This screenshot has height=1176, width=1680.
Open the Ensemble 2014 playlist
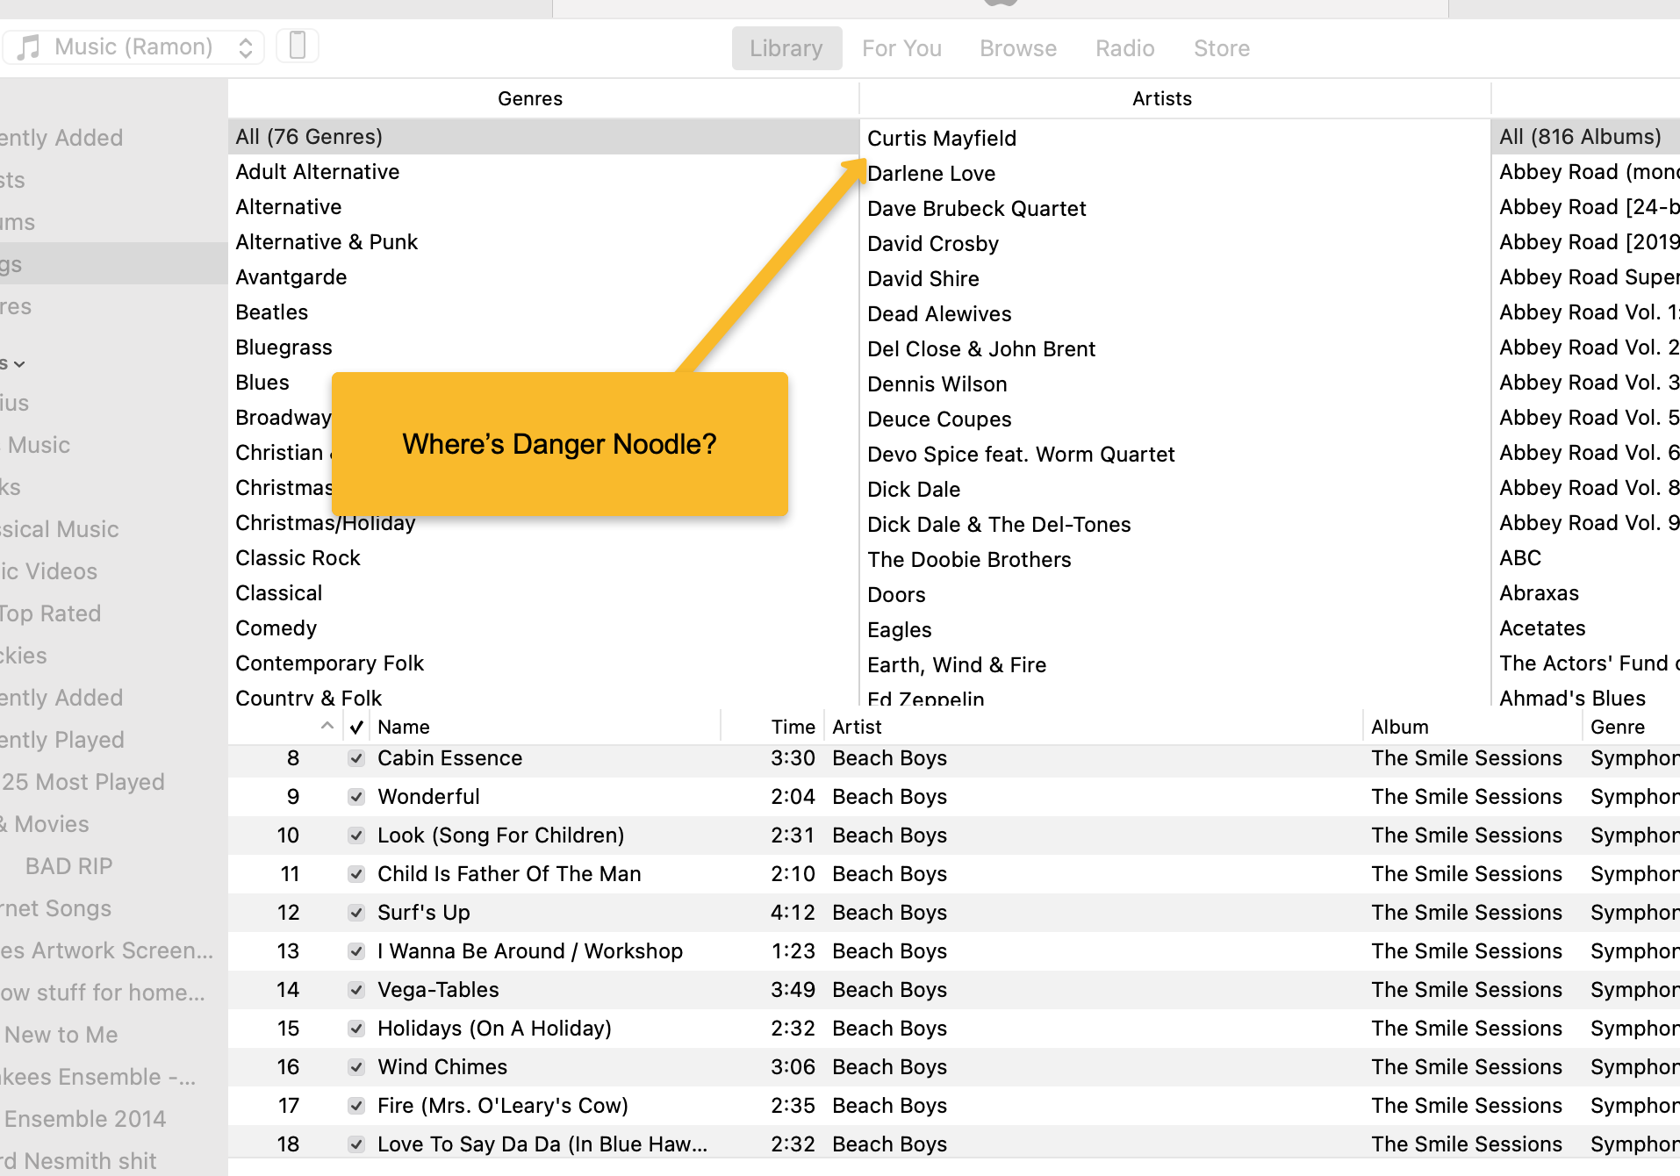[x=113, y=1119]
